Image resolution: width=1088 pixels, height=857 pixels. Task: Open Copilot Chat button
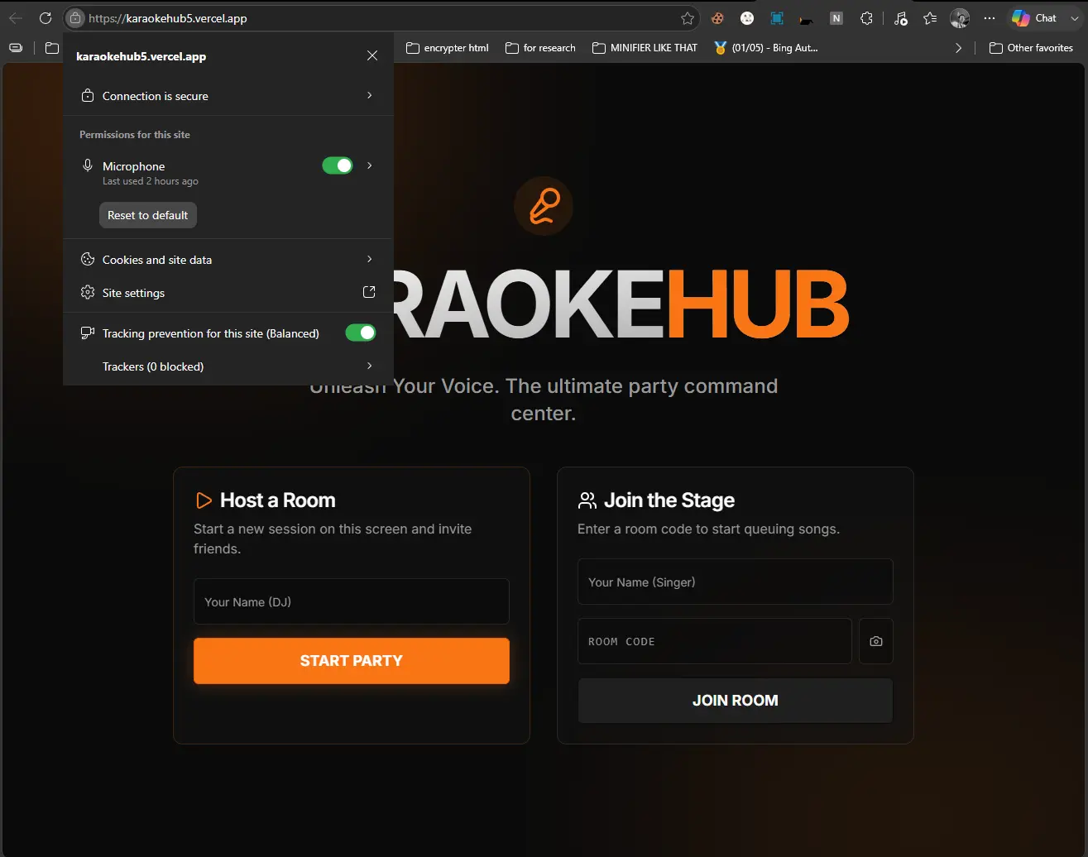[x=1034, y=18]
